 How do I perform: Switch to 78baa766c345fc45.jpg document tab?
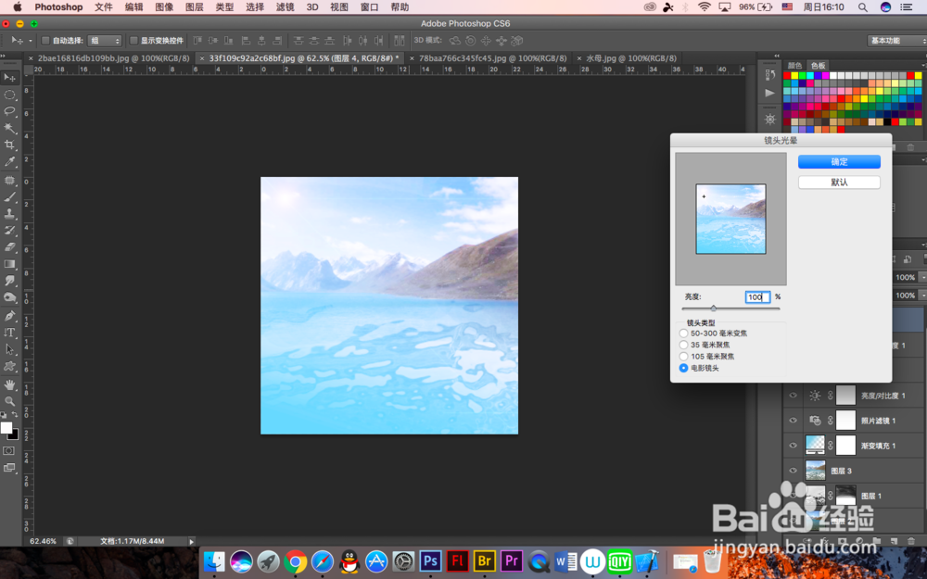click(492, 57)
